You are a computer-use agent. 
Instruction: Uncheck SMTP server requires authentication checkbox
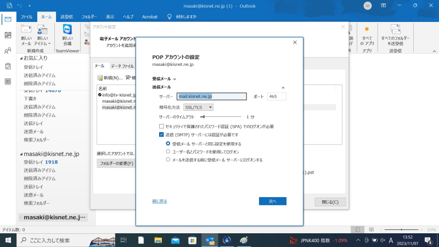(x=161, y=134)
